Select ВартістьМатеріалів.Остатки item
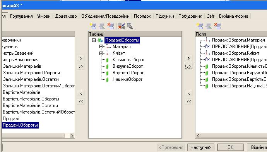267x152 pixels. coord(30,105)
